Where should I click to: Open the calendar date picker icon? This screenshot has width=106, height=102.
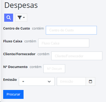tap(90, 82)
